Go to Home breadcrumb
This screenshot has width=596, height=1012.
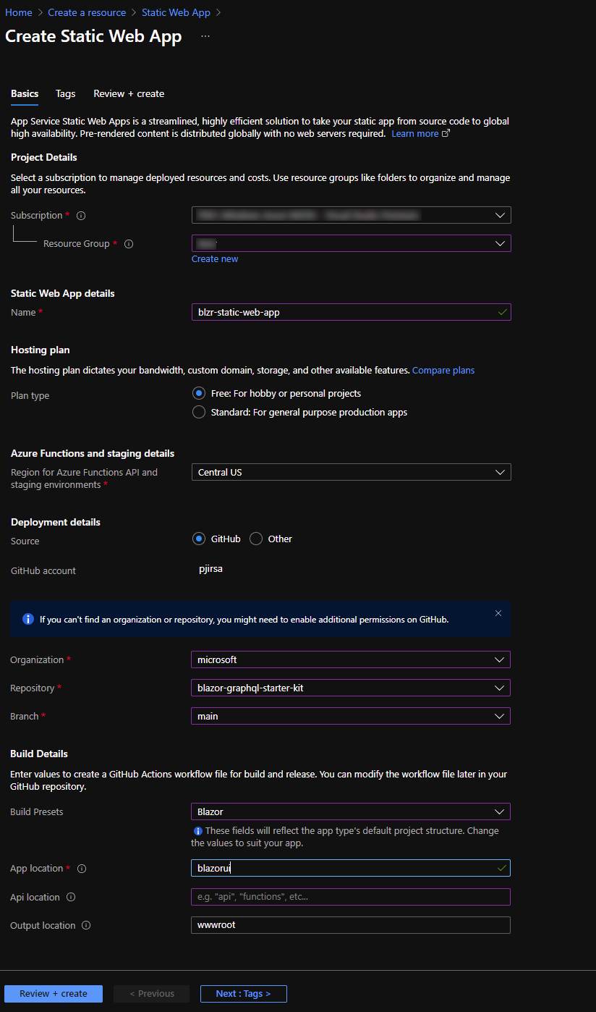tap(19, 12)
